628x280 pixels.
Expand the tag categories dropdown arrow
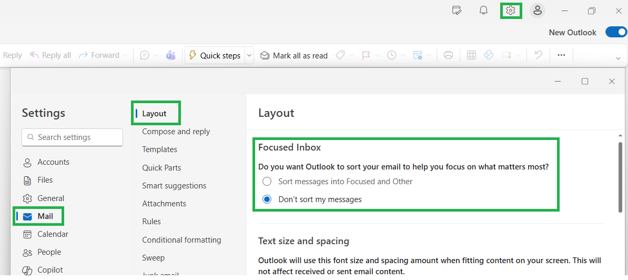[351, 55]
